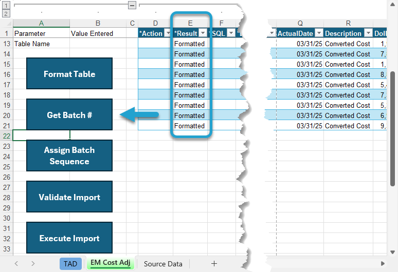Click the 'Table Name' cell
Viewport: 398px width, 272px height.
41,44
